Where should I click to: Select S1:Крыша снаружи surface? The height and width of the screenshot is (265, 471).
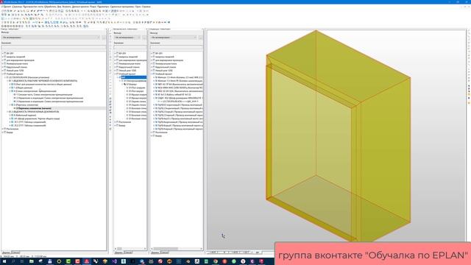point(138,95)
